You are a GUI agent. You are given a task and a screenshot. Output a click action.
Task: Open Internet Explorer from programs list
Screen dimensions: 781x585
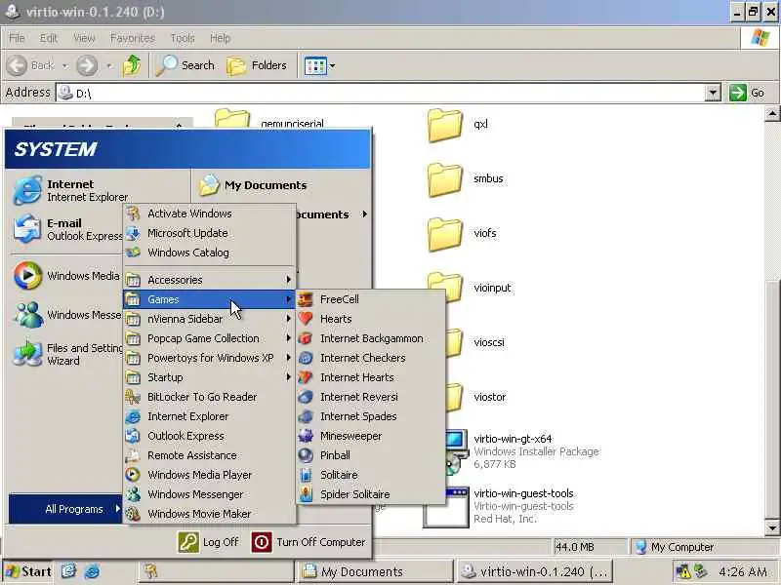209,416
